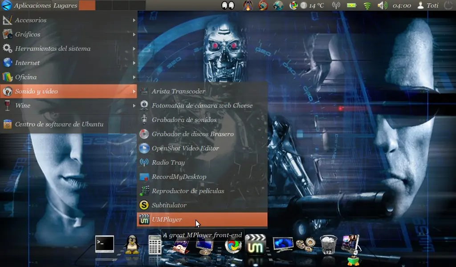This screenshot has width=456, height=267.
Task: Open the globe with red ring launcher
Action: point(263,5)
